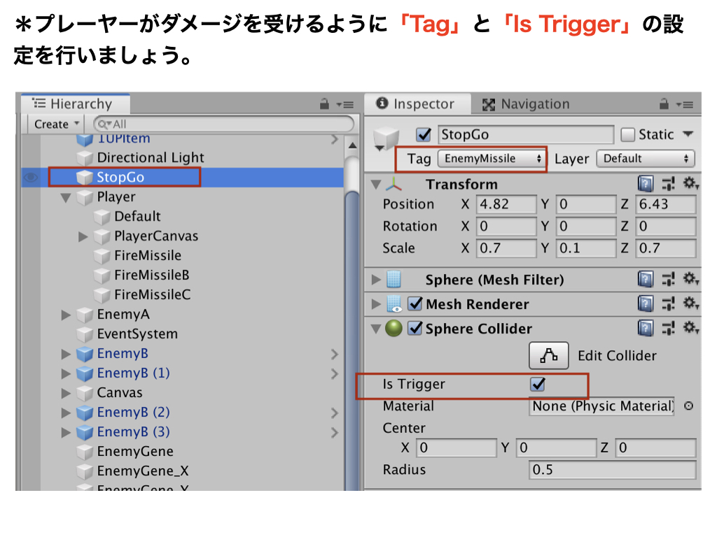Open the Static dropdown arrow

[x=688, y=134]
